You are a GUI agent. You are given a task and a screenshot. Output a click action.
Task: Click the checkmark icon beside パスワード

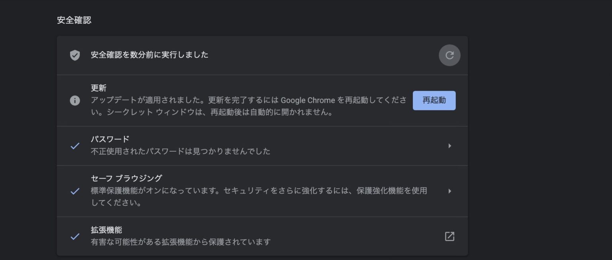75,146
